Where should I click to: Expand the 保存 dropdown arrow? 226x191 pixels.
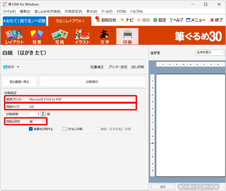pos(18,67)
